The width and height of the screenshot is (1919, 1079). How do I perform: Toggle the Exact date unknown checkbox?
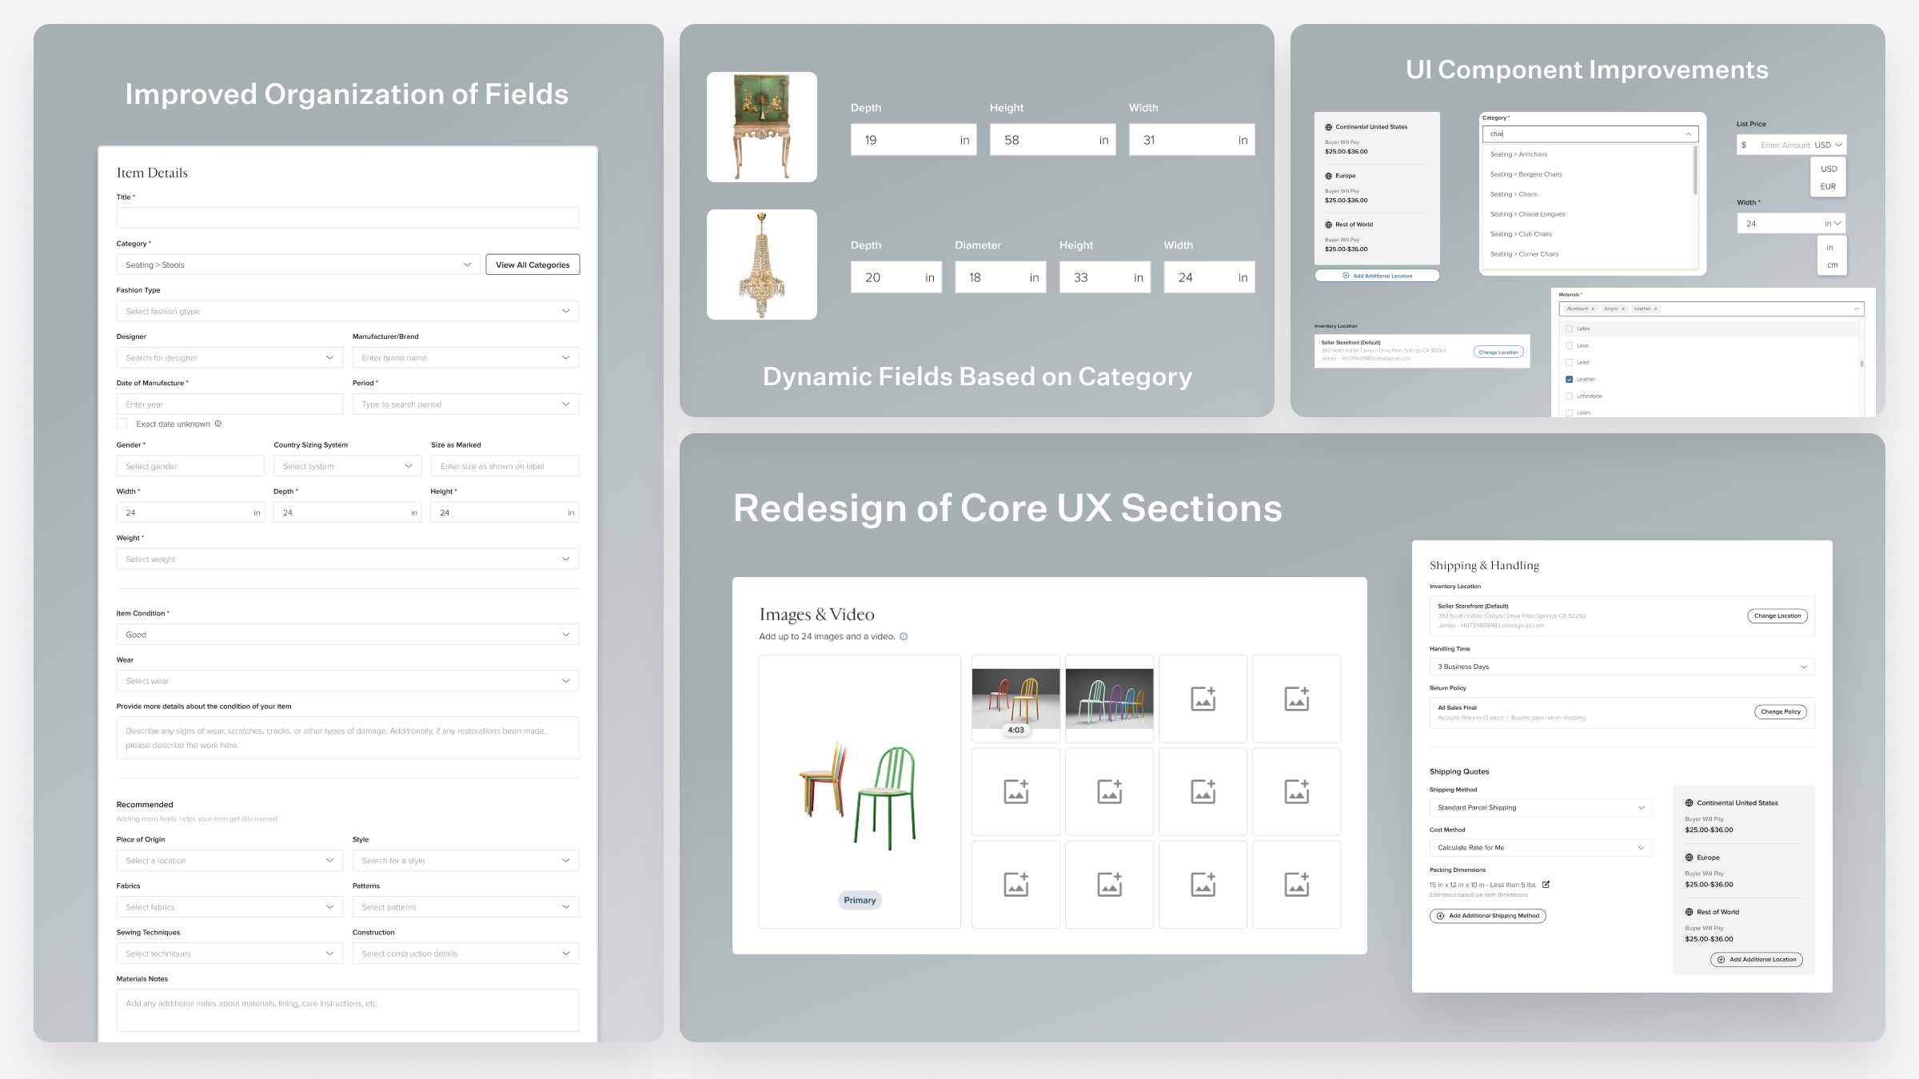[122, 424]
